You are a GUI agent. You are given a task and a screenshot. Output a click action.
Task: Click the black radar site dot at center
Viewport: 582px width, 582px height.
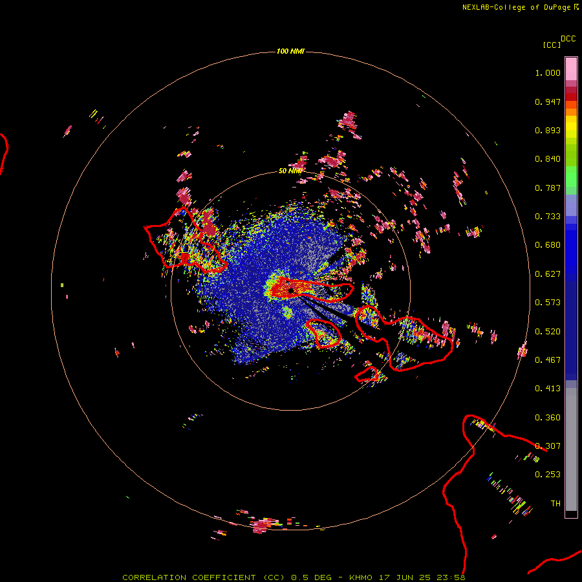291,291
